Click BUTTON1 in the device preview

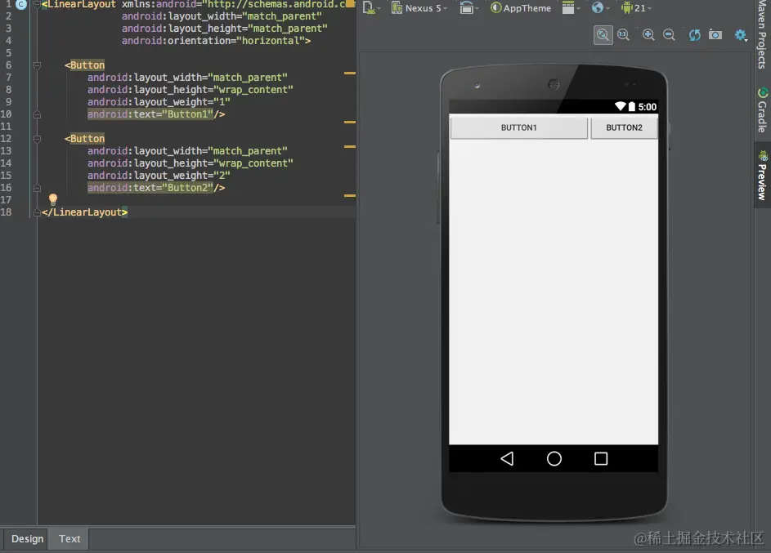click(x=518, y=127)
